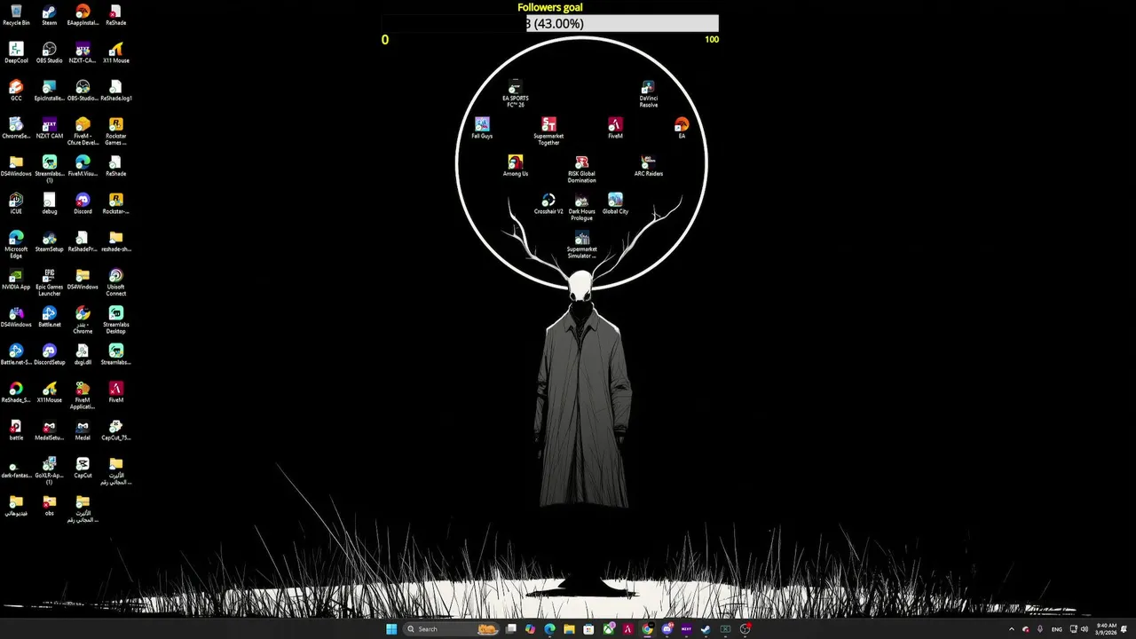Open the volume control in system tray

(x=1085, y=629)
